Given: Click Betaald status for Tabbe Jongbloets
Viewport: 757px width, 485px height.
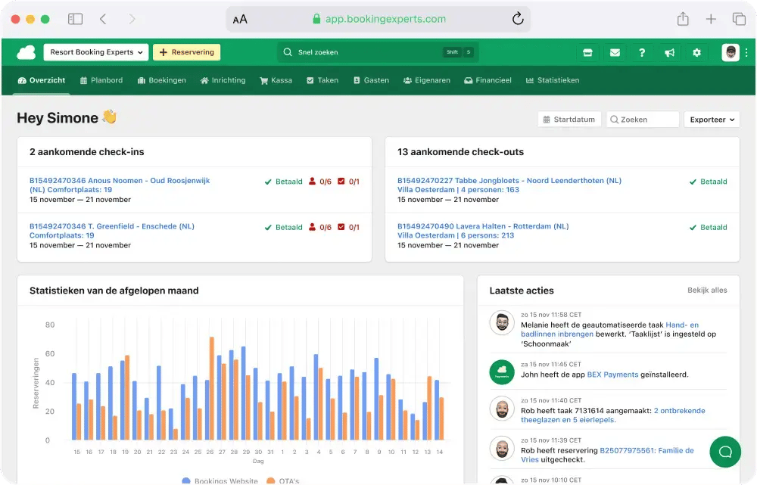Looking at the screenshot, I should tap(709, 182).
